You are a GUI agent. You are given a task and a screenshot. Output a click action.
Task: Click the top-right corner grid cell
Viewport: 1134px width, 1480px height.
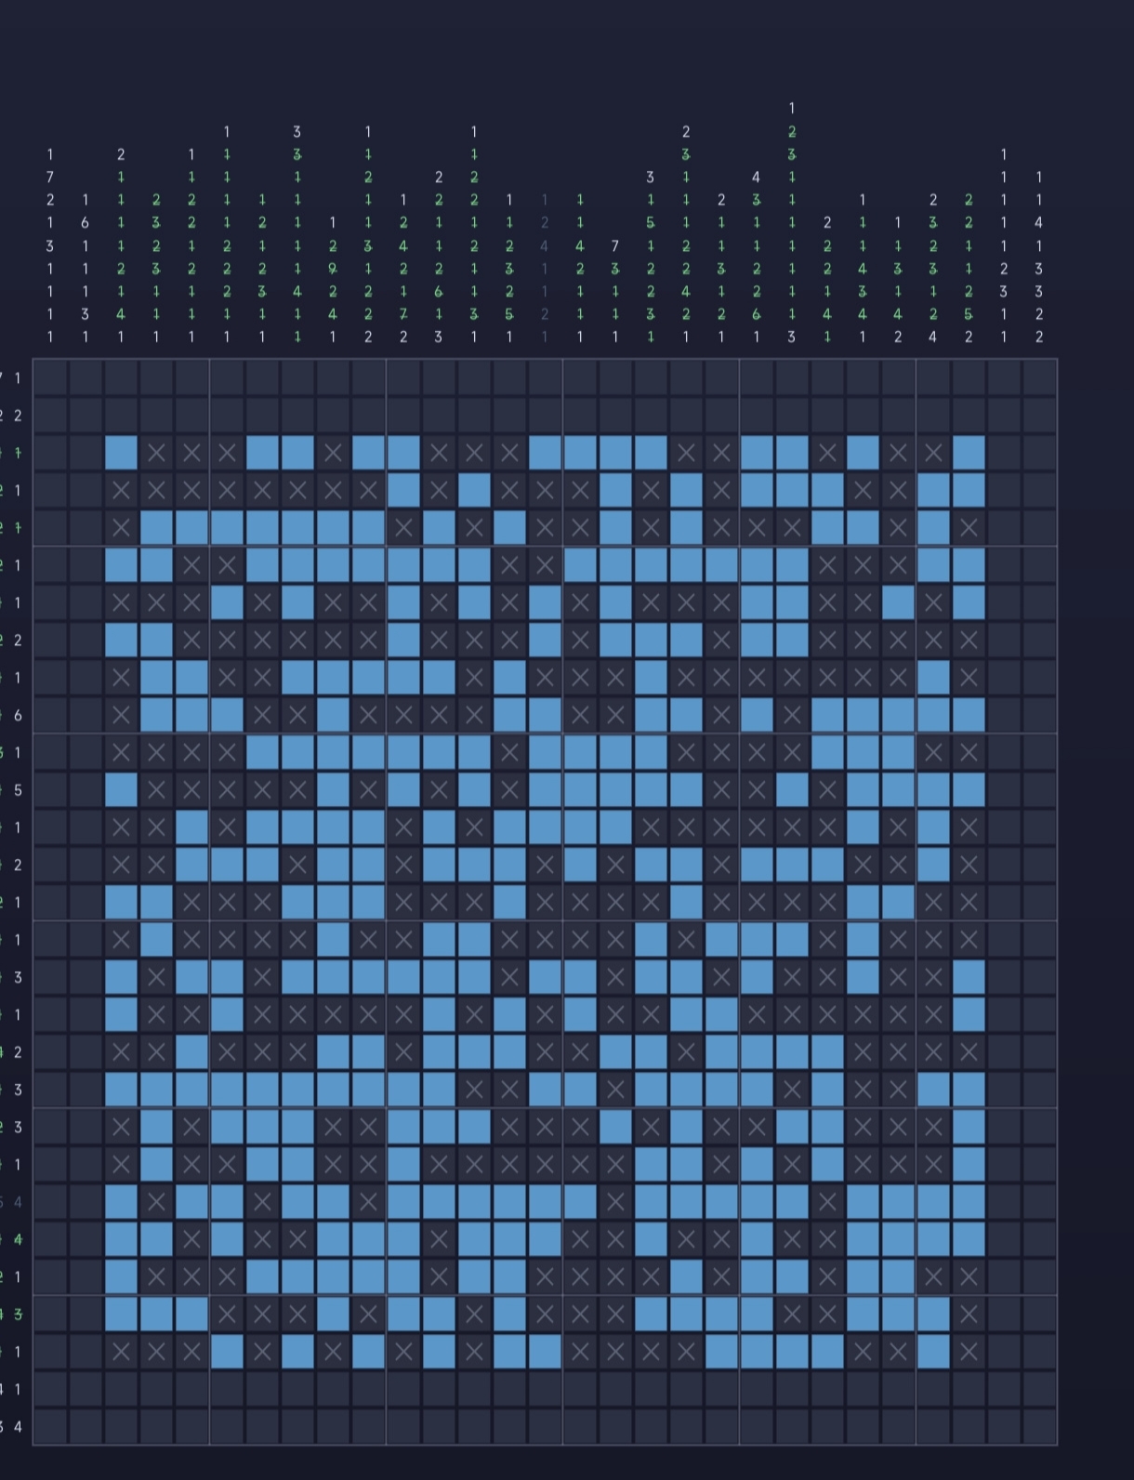tap(1039, 378)
